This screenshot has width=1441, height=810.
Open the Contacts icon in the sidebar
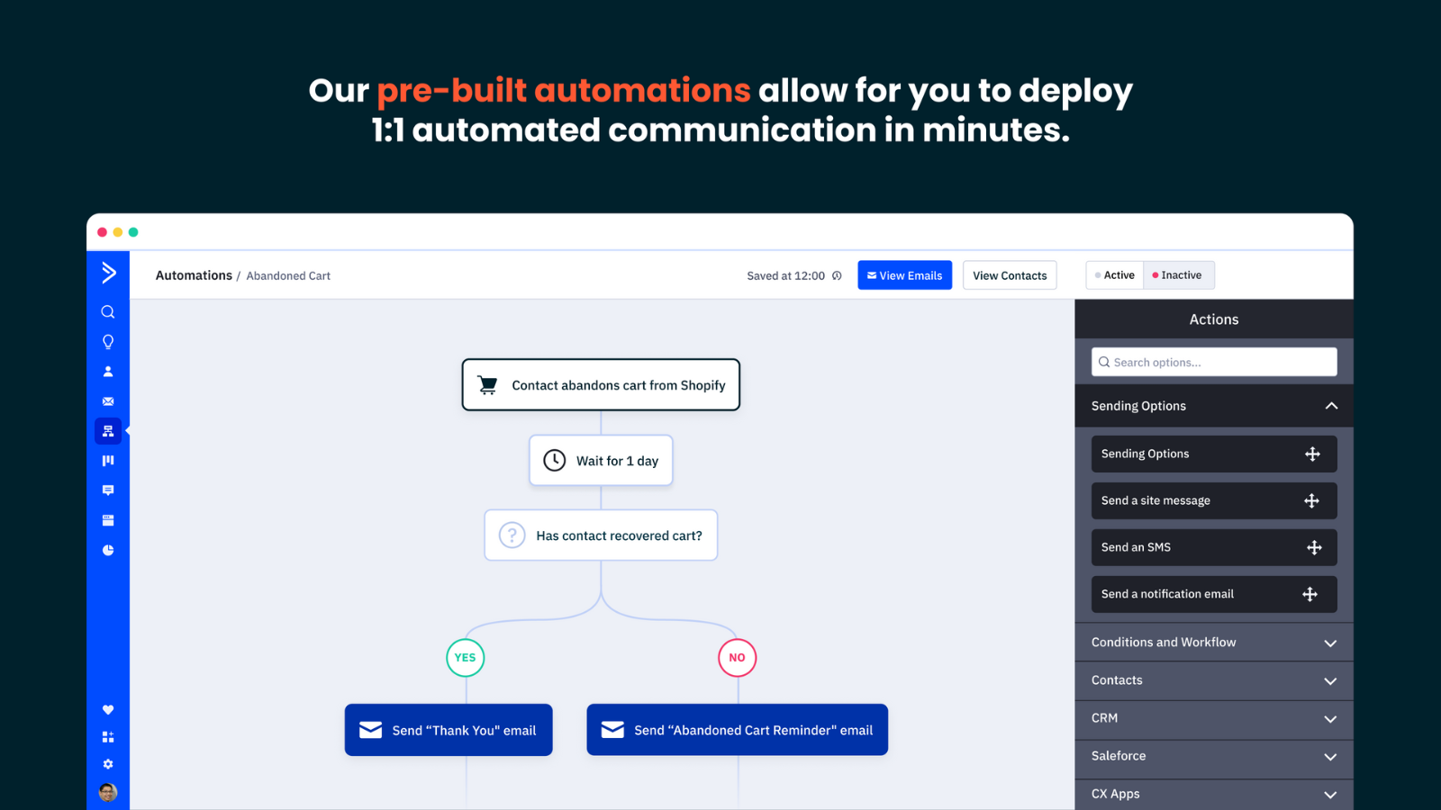click(108, 371)
